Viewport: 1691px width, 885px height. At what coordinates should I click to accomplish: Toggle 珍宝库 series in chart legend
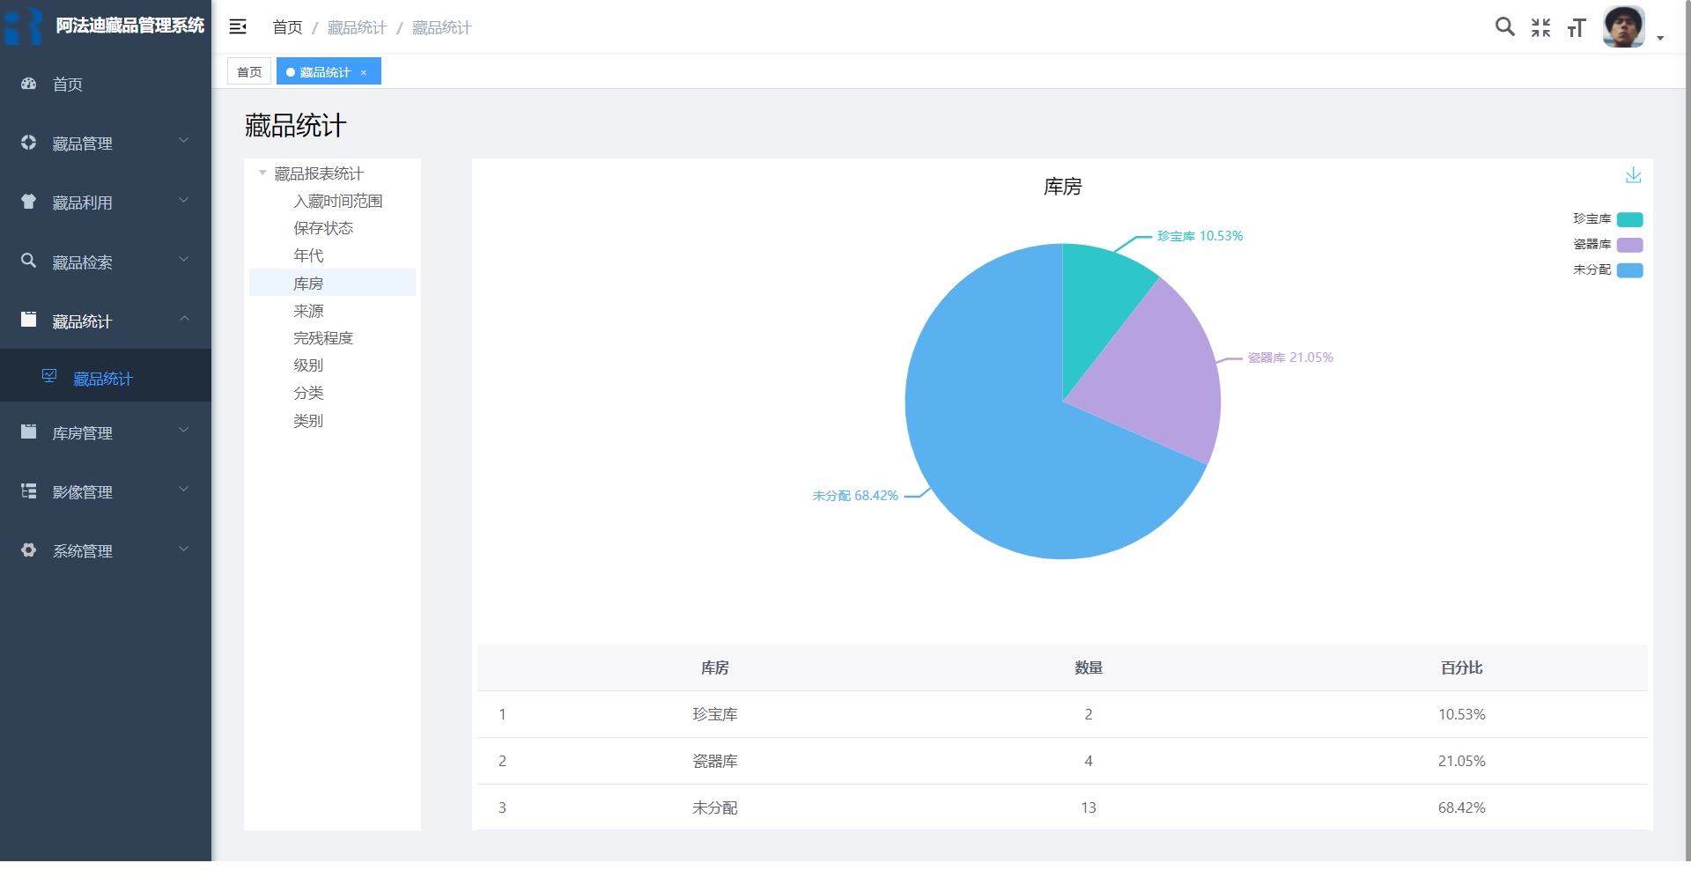pyautogui.click(x=1629, y=219)
